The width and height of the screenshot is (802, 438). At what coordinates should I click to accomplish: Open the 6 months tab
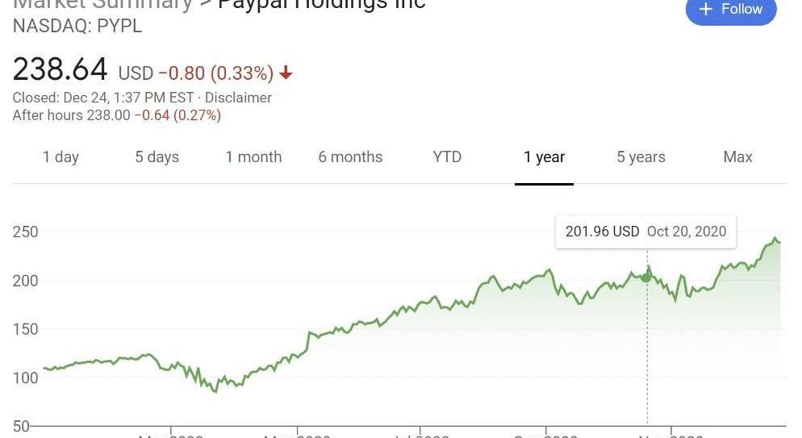click(350, 156)
